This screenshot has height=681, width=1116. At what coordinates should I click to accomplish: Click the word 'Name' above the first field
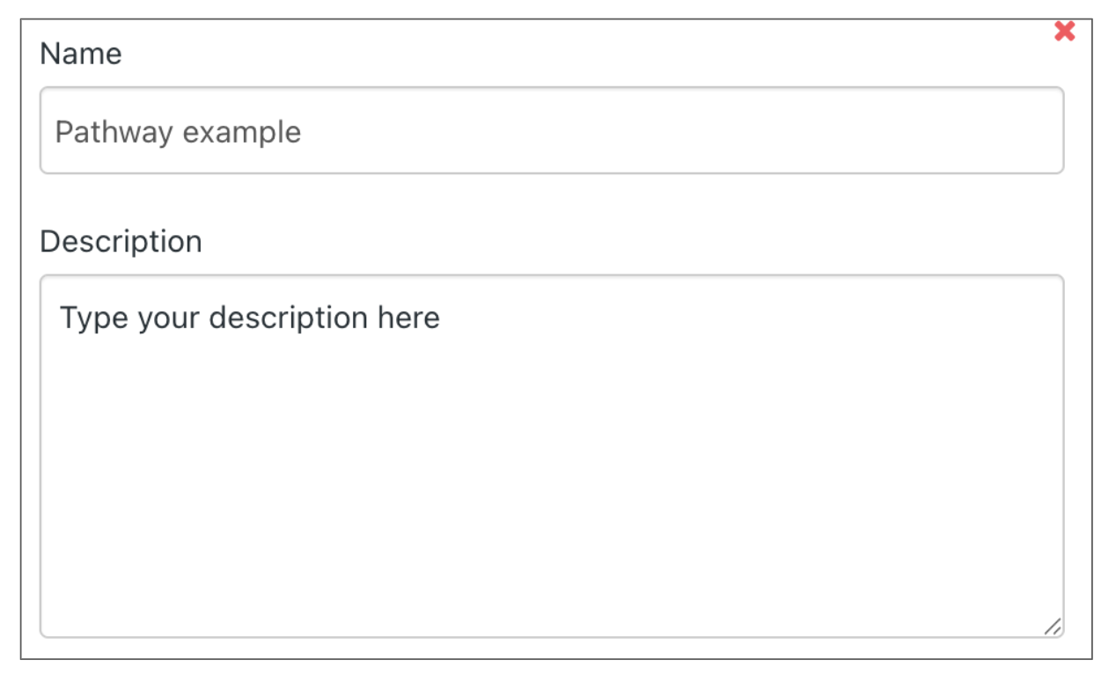(x=81, y=55)
